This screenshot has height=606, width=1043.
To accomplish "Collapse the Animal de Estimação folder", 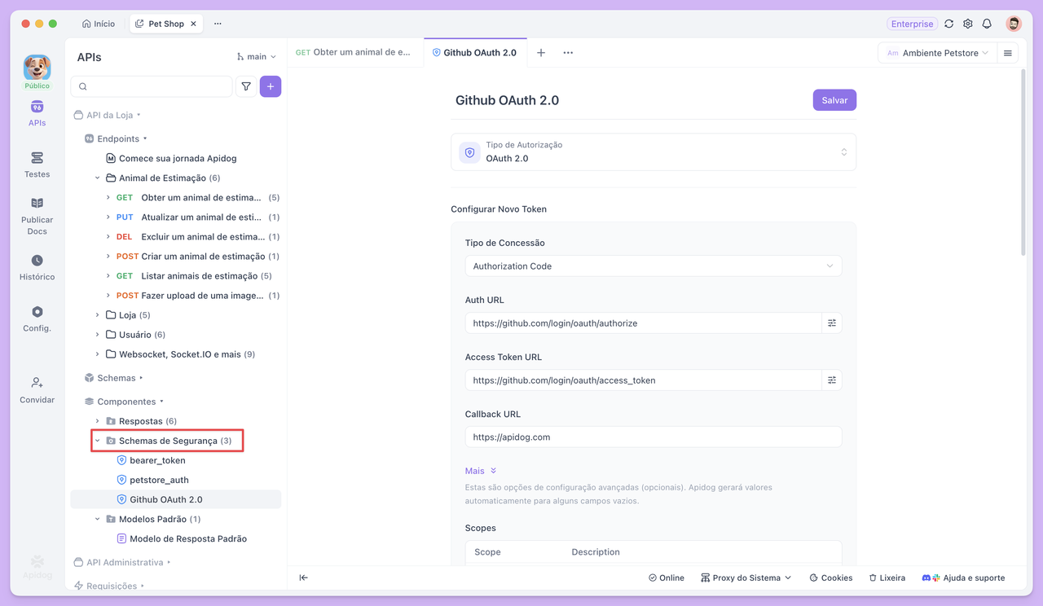I will click(98, 178).
